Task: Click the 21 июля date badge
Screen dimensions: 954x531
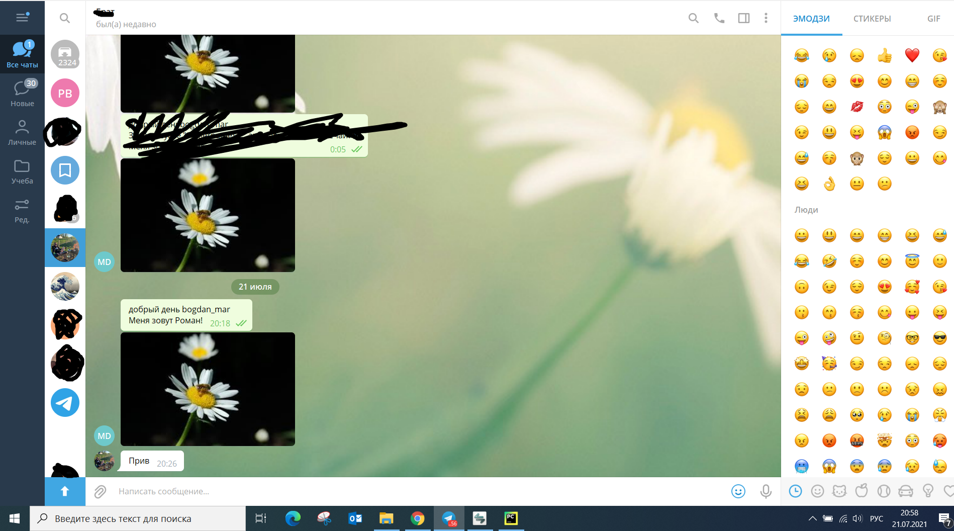Action: 255,287
